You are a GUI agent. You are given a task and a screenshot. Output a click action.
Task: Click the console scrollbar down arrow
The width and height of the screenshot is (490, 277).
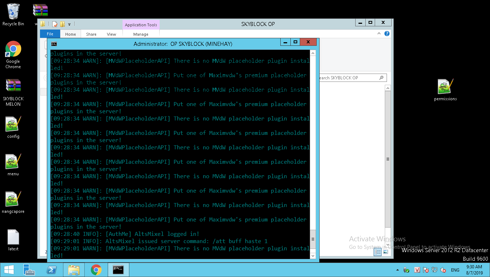[x=313, y=255]
